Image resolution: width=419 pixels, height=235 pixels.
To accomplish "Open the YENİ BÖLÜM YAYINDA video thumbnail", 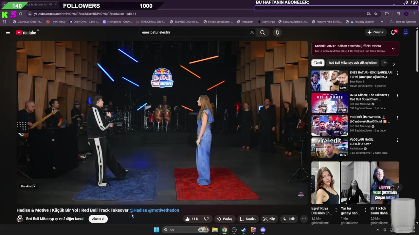I will 330,125.
